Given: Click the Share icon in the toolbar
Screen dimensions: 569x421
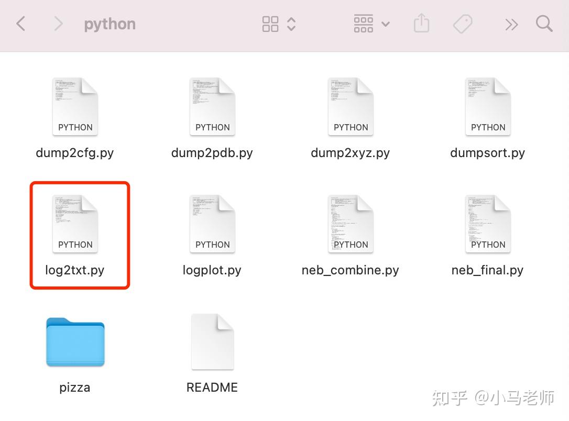Looking at the screenshot, I should pos(421,24).
